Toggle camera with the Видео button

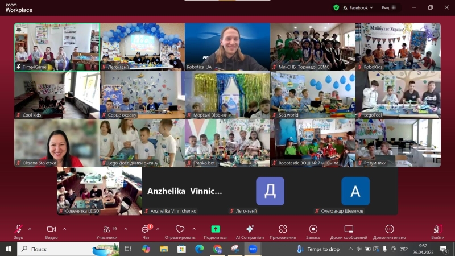pyautogui.click(x=51, y=229)
